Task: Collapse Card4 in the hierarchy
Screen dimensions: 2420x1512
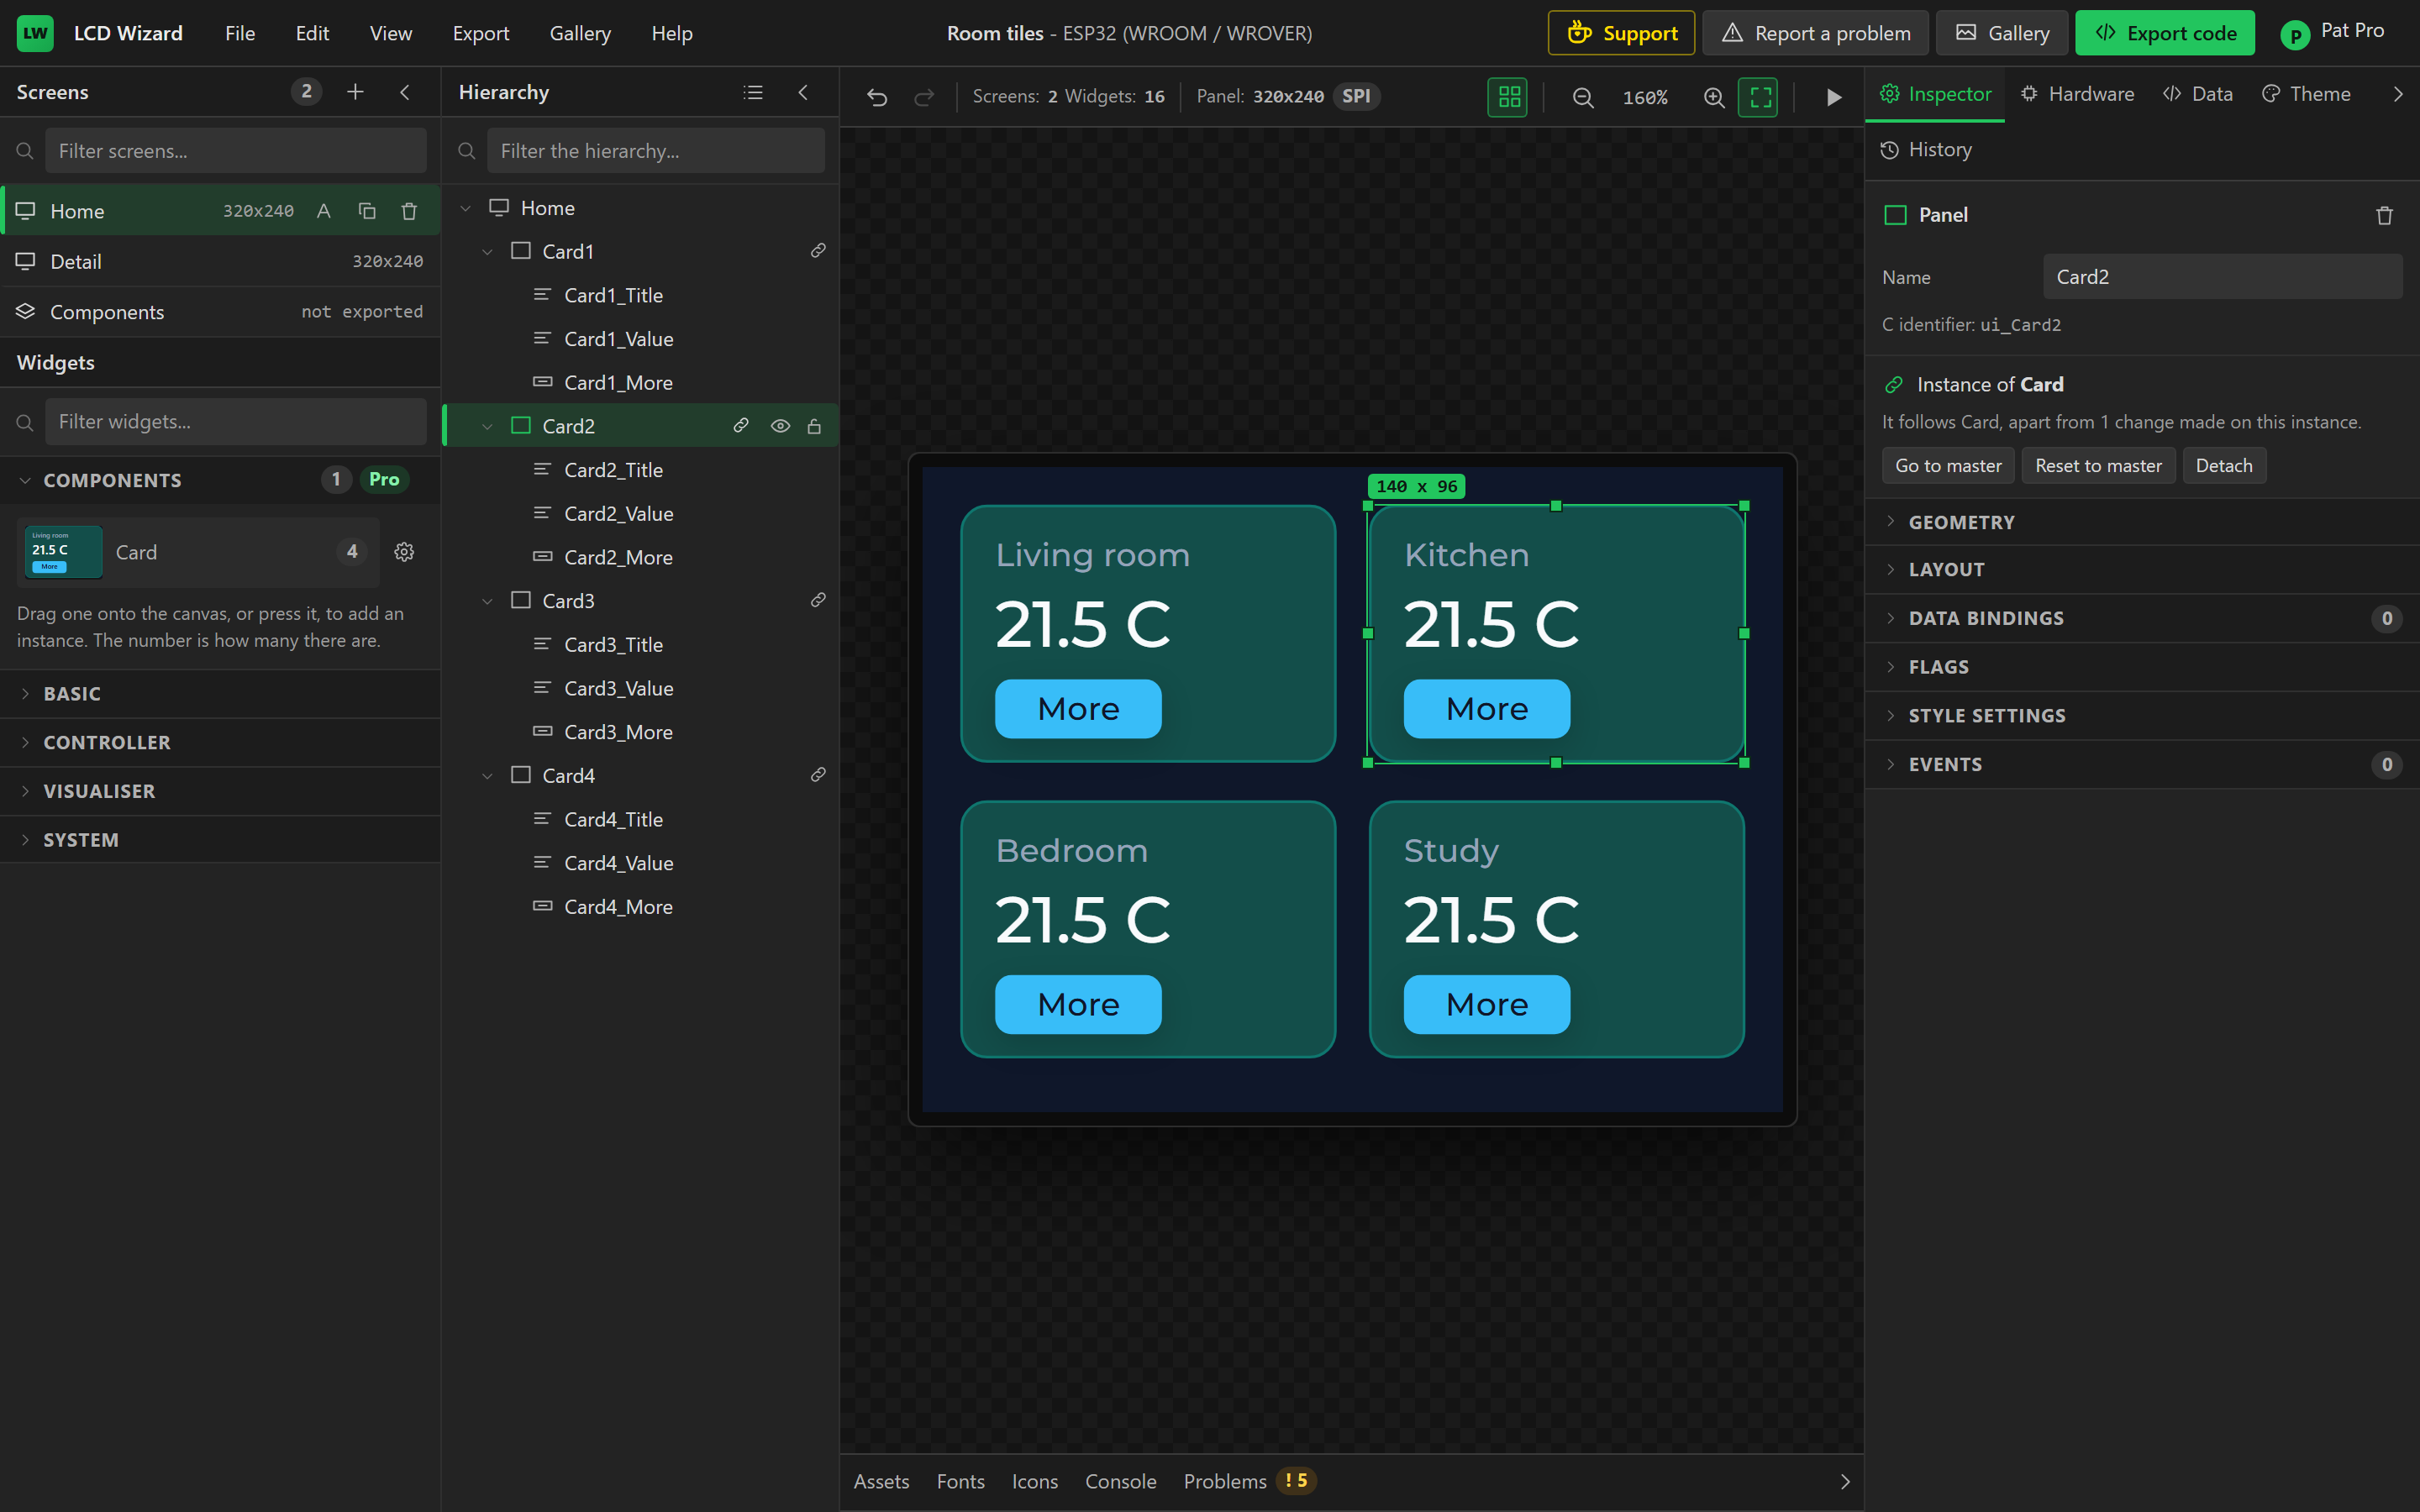Action: point(488,775)
